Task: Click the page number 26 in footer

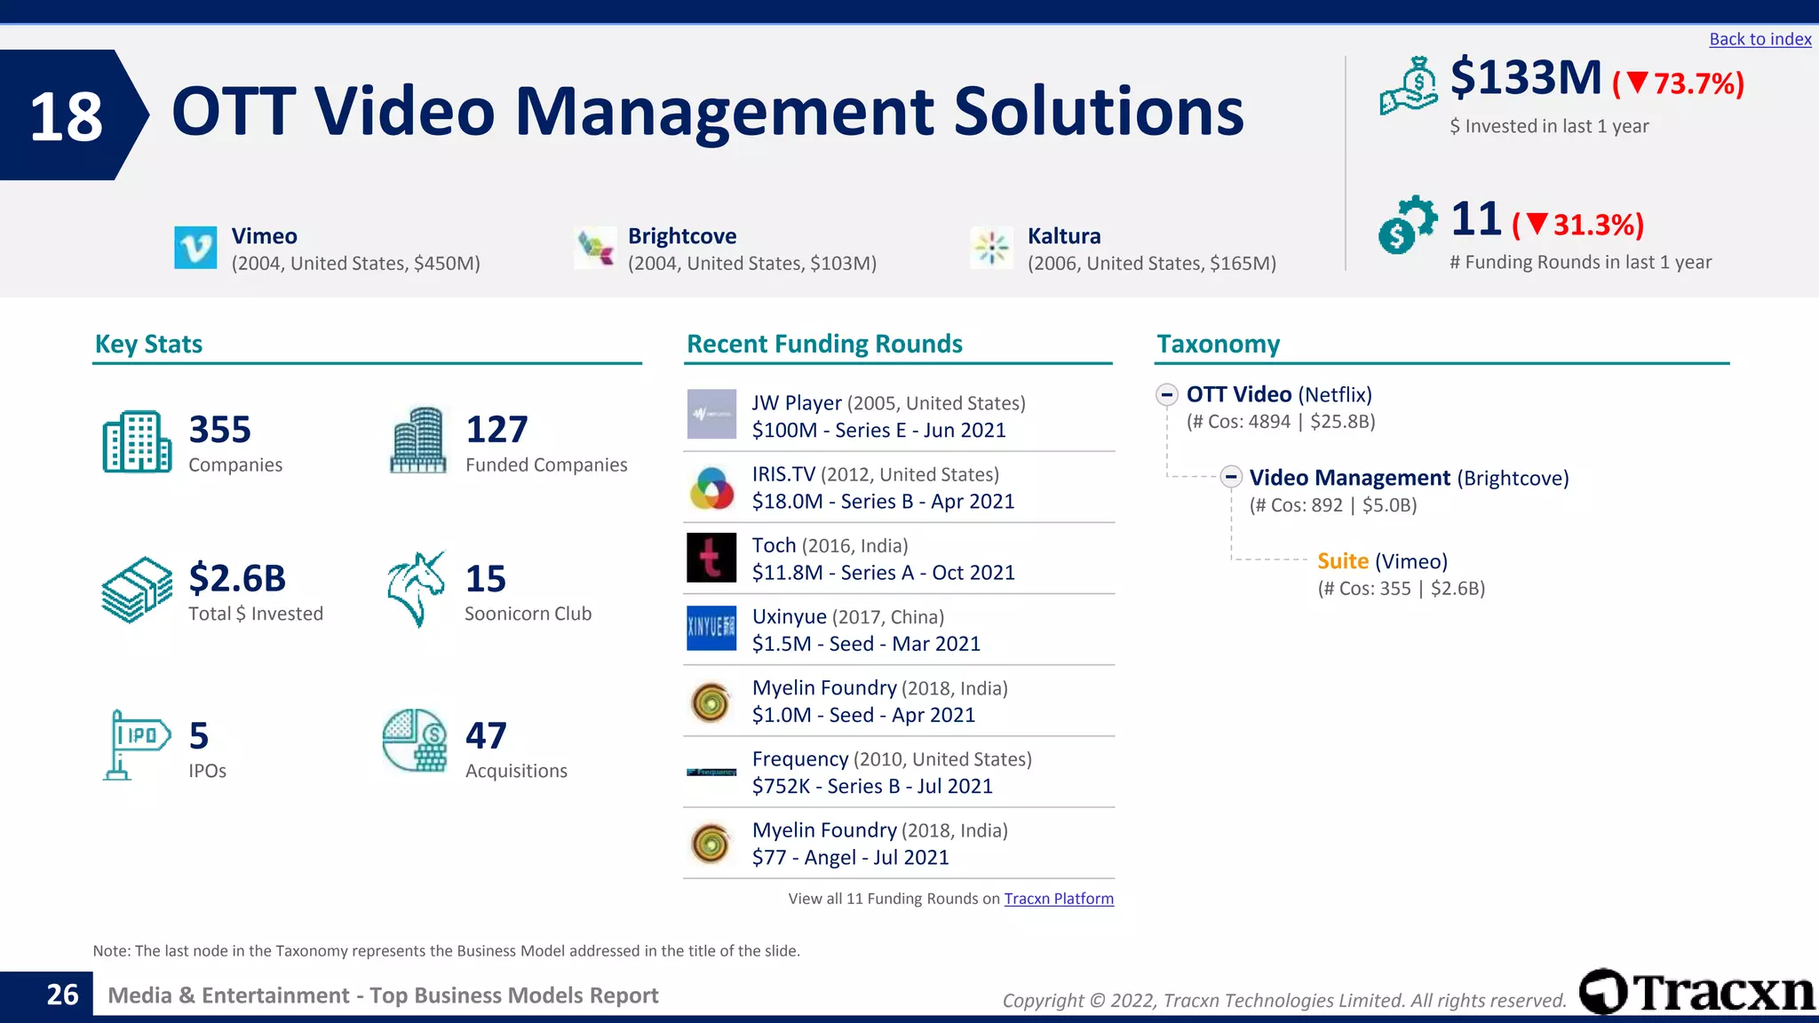Action: 62,995
